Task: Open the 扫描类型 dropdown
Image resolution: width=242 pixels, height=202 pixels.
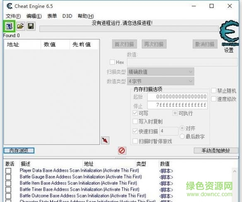Action: (x=160, y=72)
